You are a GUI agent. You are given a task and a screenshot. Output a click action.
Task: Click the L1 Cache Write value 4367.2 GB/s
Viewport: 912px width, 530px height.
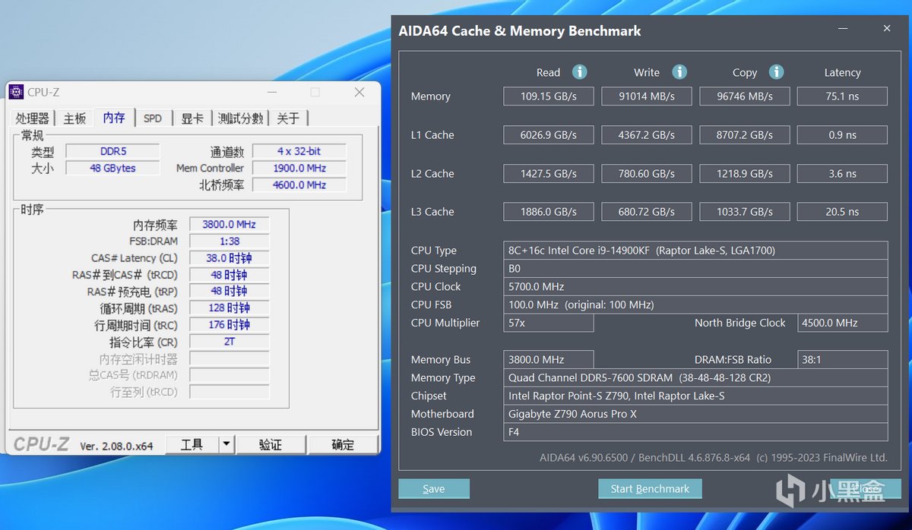tap(647, 135)
